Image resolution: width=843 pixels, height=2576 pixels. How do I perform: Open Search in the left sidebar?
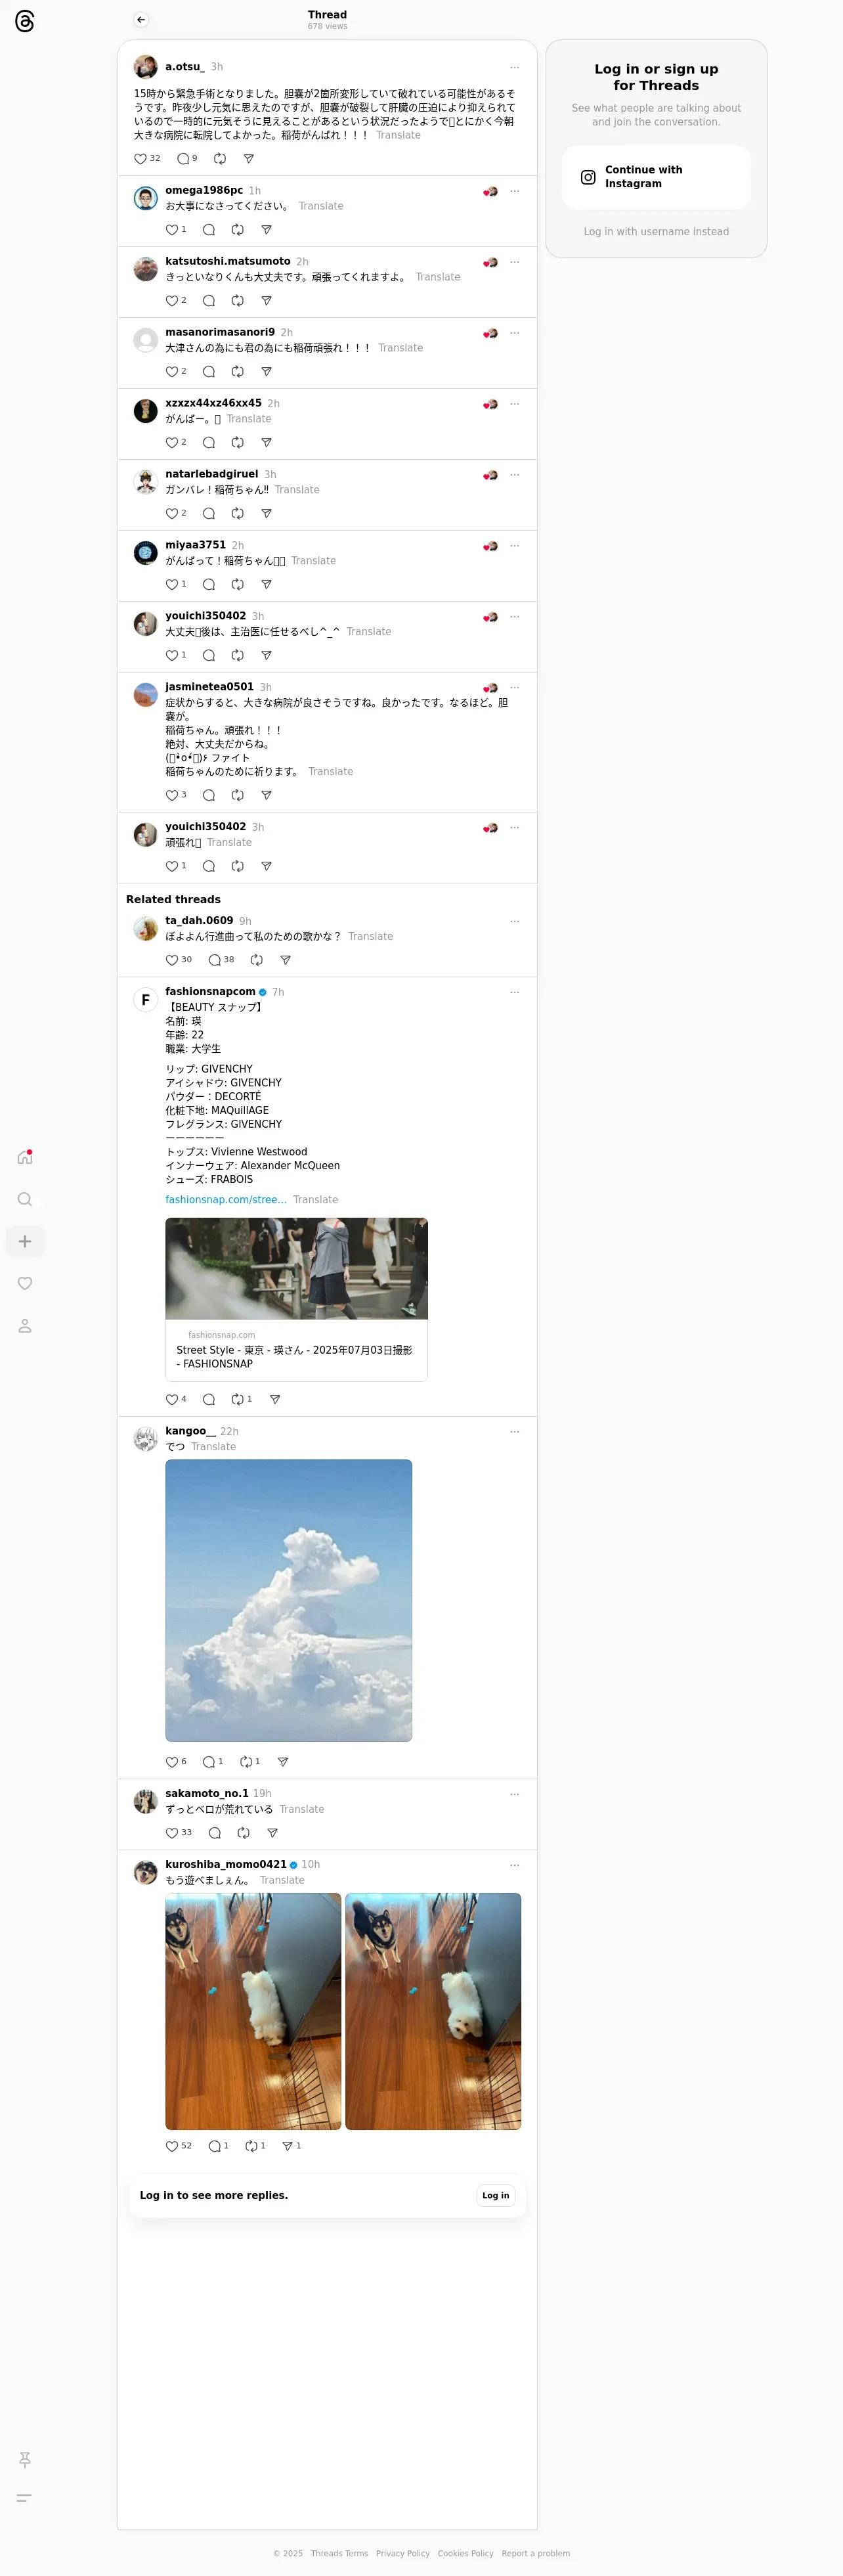pyautogui.click(x=25, y=1199)
